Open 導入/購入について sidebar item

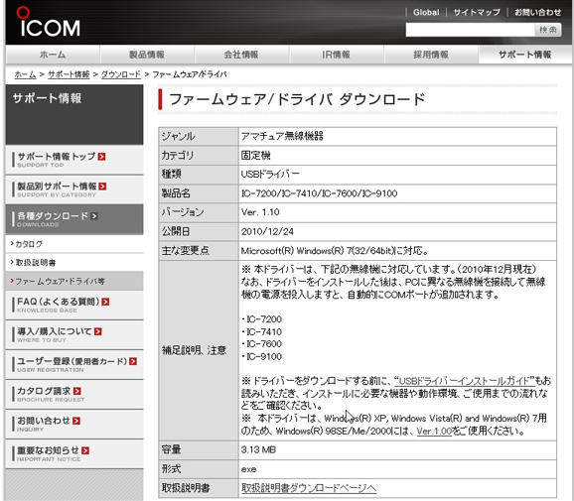click(74, 334)
